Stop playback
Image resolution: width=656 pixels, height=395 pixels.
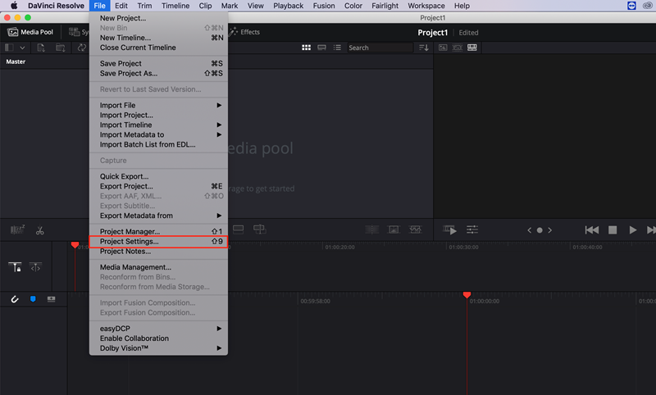click(x=613, y=230)
